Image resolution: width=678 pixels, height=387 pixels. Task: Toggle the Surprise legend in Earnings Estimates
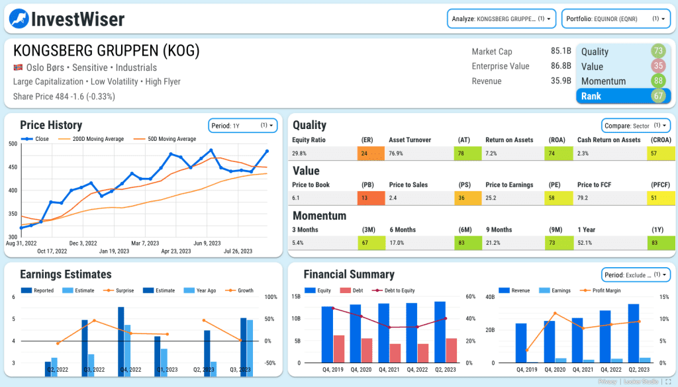click(x=119, y=290)
